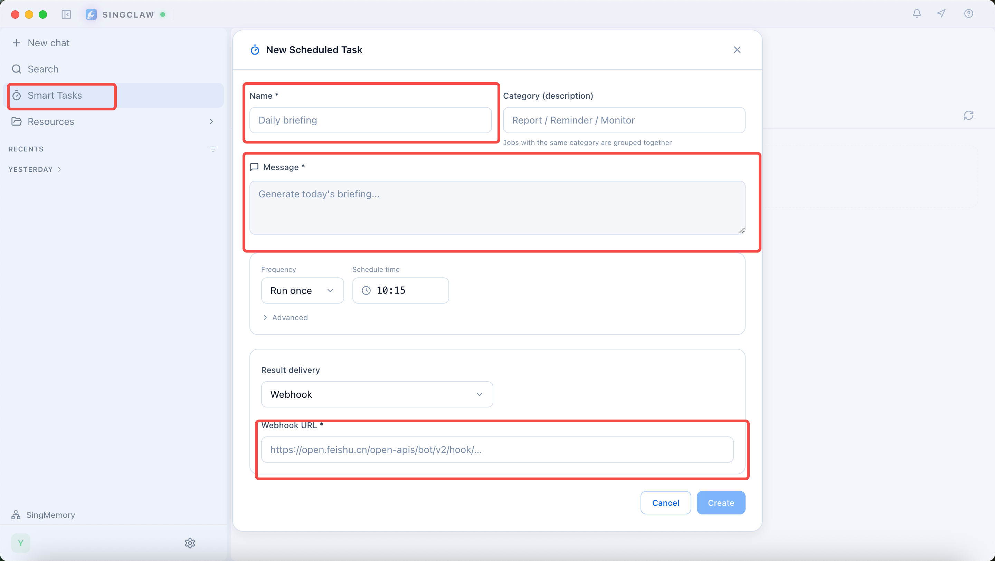
Task: Open the settings gear icon
Action: pyautogui.click(x=190, y=543)
